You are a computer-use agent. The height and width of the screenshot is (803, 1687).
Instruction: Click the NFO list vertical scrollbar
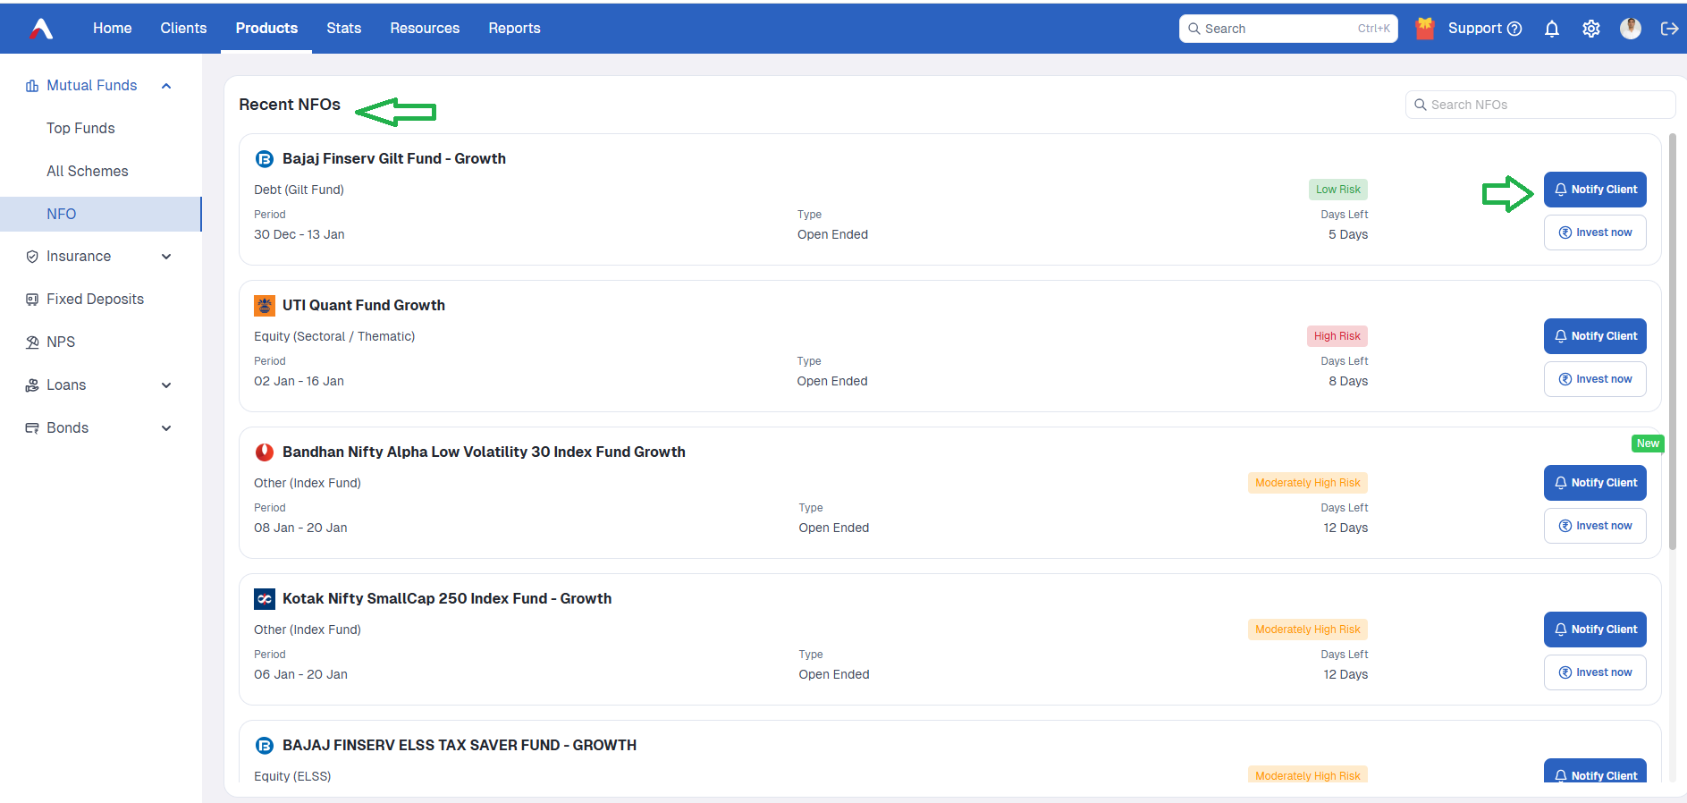(1673, 340)
